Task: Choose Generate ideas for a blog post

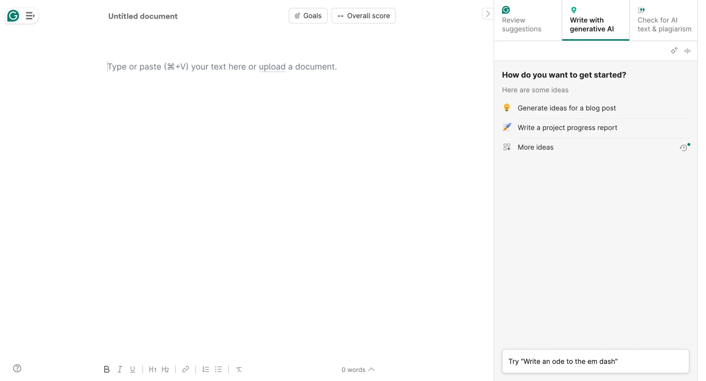Action: coord(595,108)
